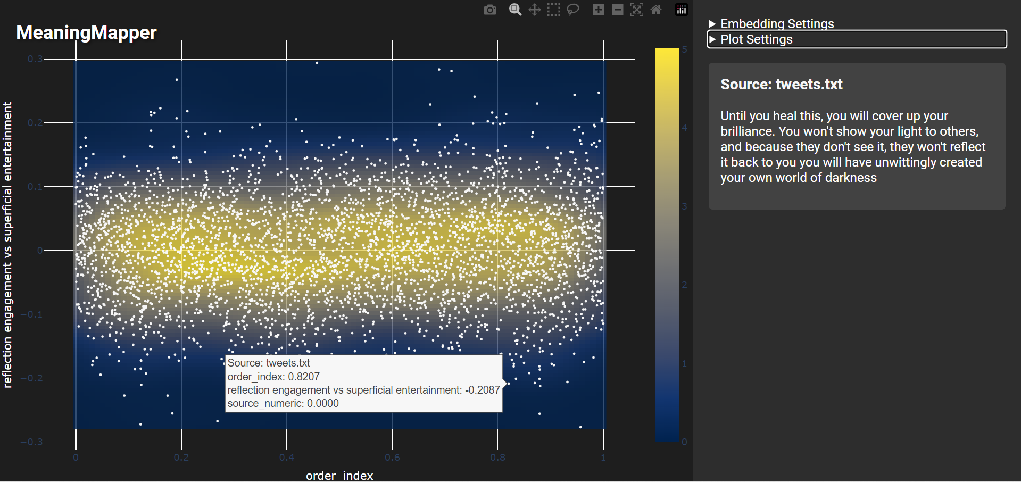Click the y-axis tick label −0.2
This screenshot has width=1021, height=482.
31,378
